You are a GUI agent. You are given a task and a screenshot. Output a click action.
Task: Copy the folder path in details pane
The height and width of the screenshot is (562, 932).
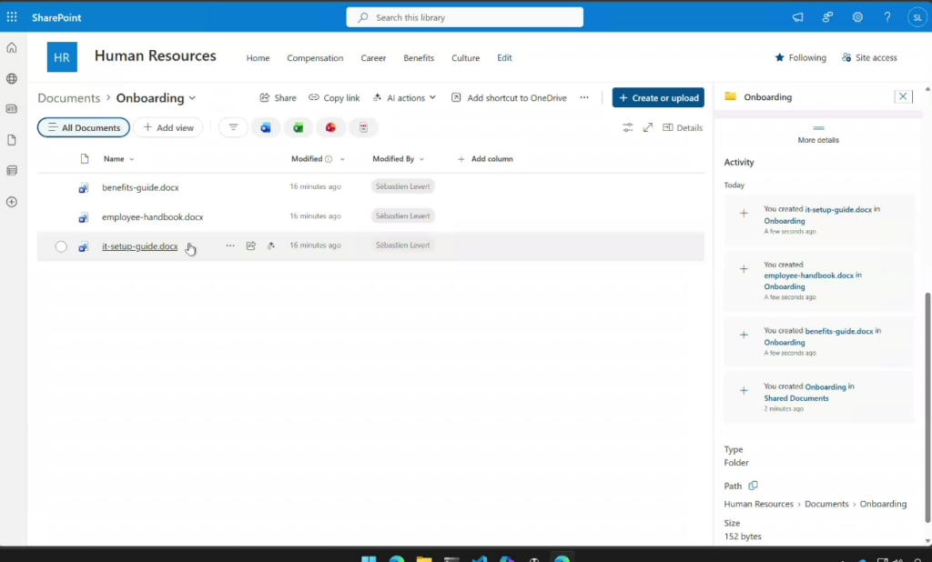click(x=753, y=486)
